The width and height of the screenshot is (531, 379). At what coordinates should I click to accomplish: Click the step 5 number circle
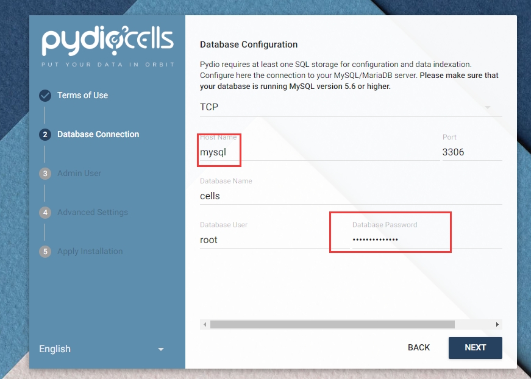[45, 252]
